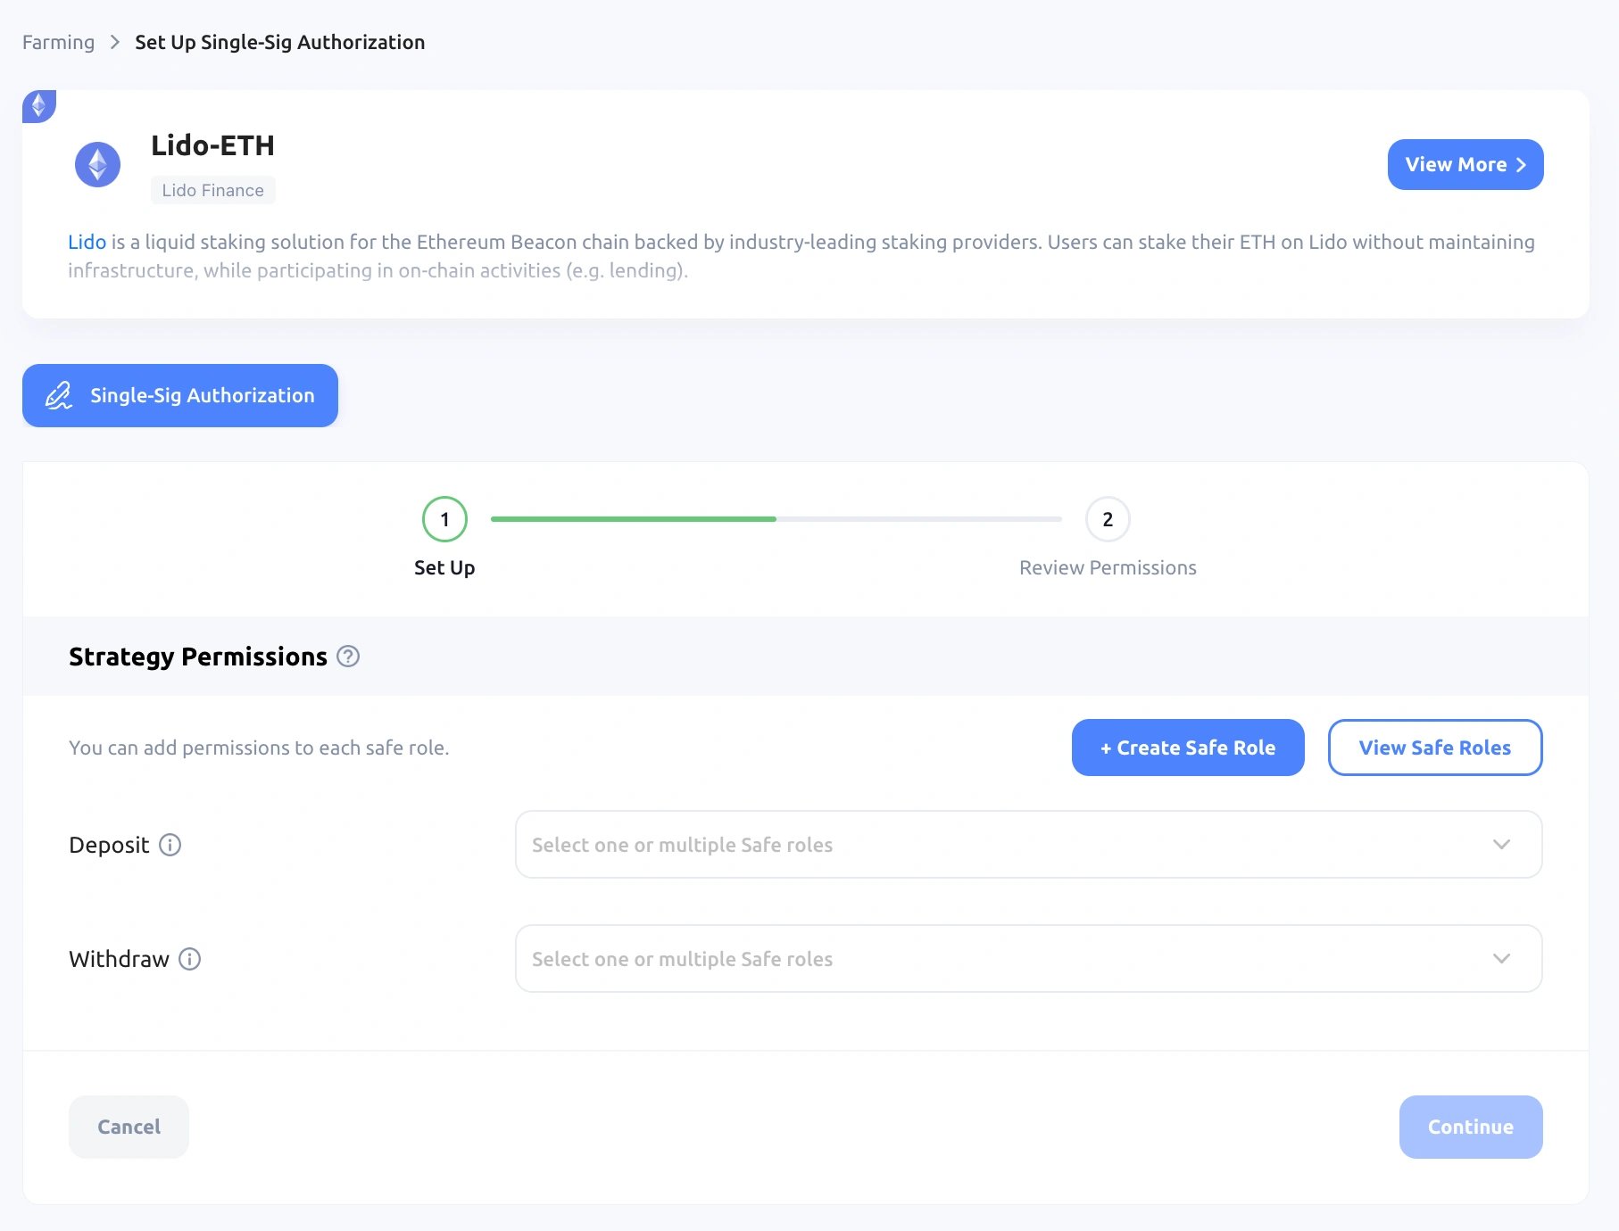This screenshot has width=1619, height=1231.
Task: Click the Review Permissions step label
Action: pos(1108,568)
